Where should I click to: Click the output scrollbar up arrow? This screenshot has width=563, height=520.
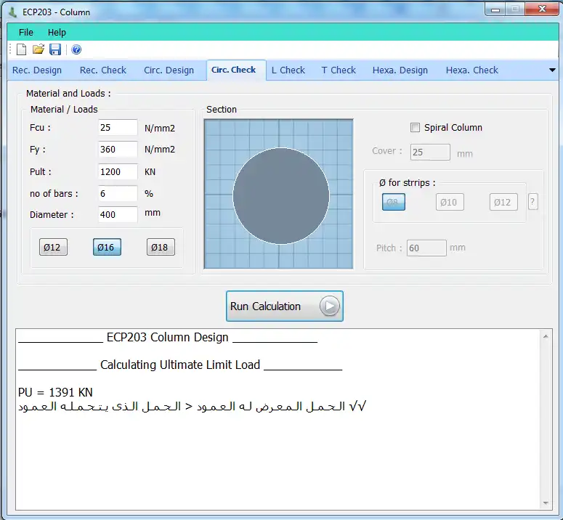[x=546, y=336]
